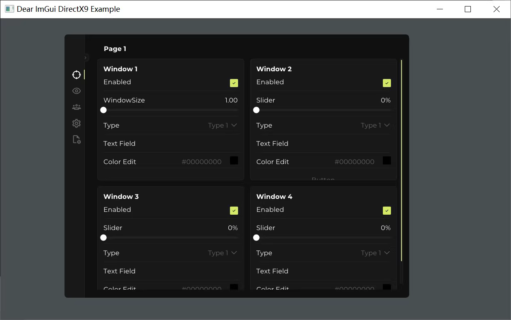Image resolution: width=511 pixels, height=320 pixels.
Task: Maximize the Dear ImGui window
Action: point(468,9)
